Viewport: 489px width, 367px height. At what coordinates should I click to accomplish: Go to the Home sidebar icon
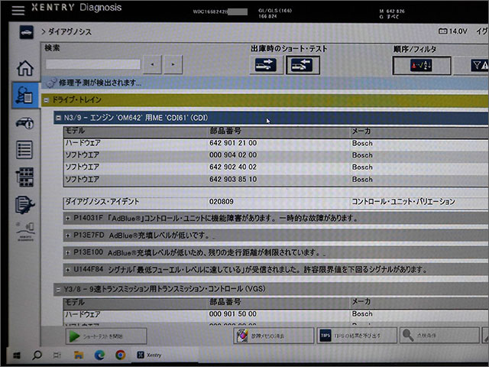click(x=25, y=68)
